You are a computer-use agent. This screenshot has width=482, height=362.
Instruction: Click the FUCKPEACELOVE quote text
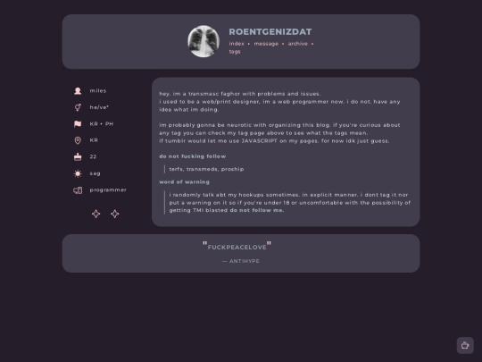237,248
